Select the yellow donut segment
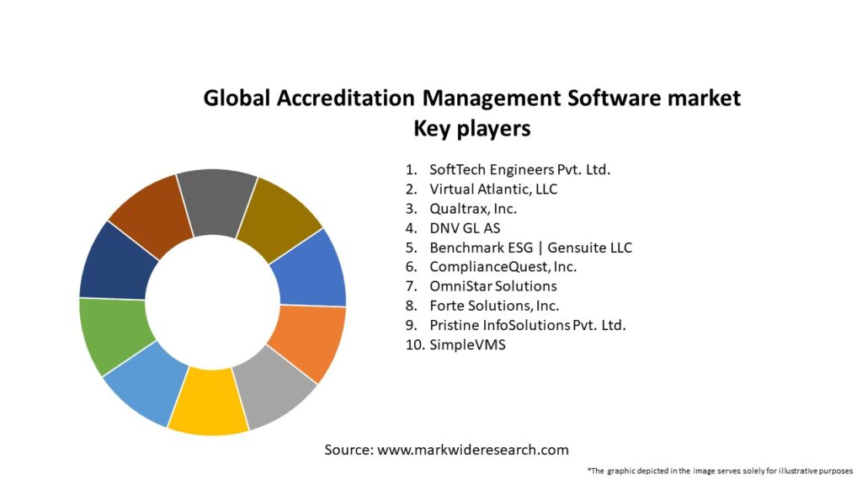This screenshot has width=862, height=485. pyautogui.click(x=208, y=402)
